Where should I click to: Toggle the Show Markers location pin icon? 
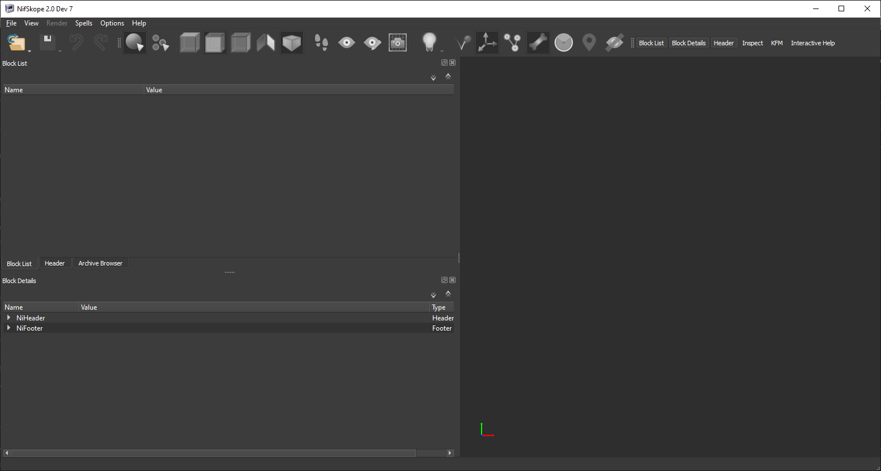pyautogui.click(x=589, y=43)
